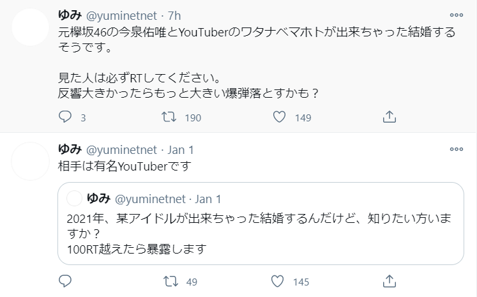477x297 pixels.
Task: Share the second tweet using the share icon
Action: click(x=390, y=281)
